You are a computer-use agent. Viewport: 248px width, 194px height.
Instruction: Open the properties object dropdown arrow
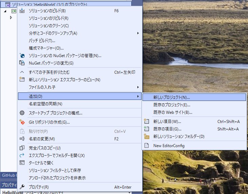[130, 193]
